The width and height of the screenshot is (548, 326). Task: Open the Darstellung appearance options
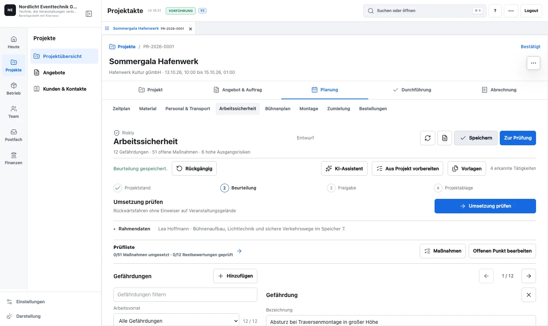tap(24, 316)
